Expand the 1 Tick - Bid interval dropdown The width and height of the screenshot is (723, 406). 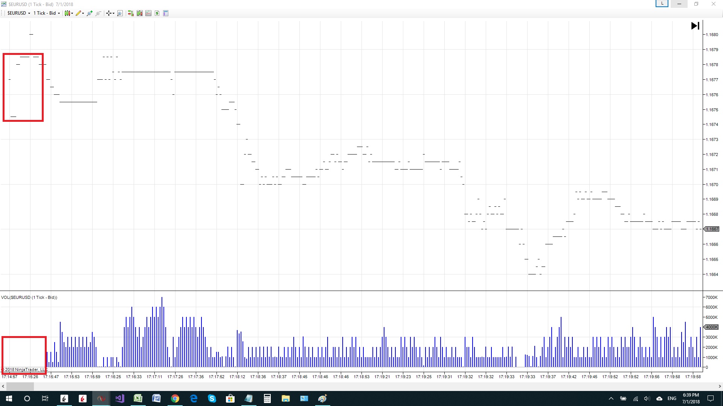click(47, 13)
